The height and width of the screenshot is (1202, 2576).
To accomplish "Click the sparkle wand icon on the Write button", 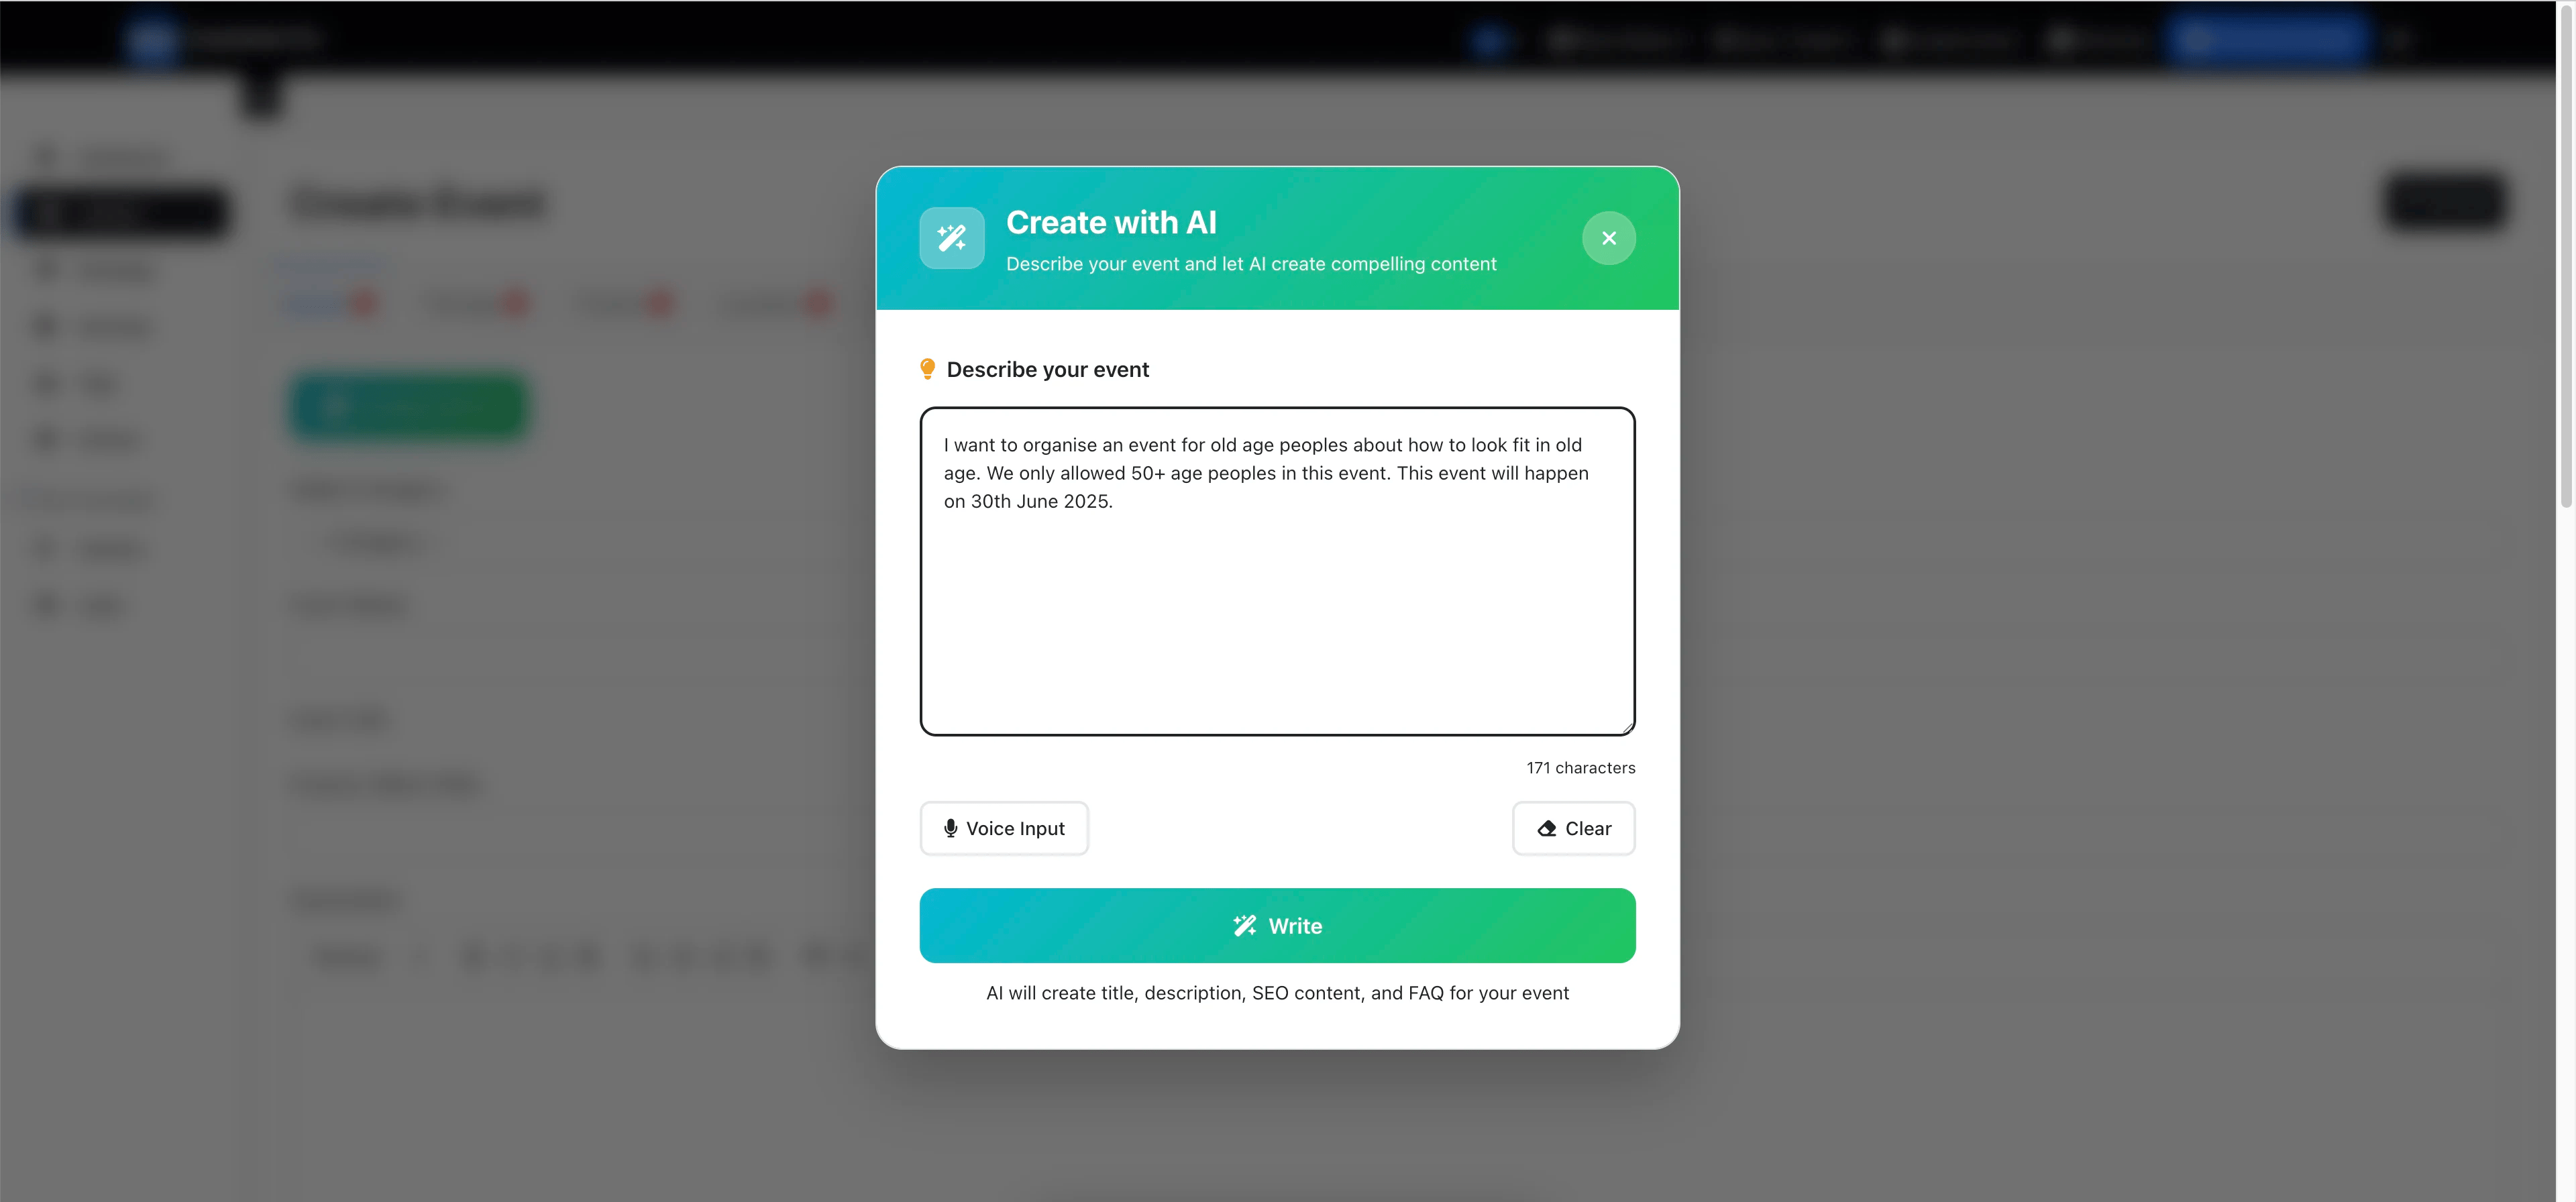I will click(x=1244, y=925).
